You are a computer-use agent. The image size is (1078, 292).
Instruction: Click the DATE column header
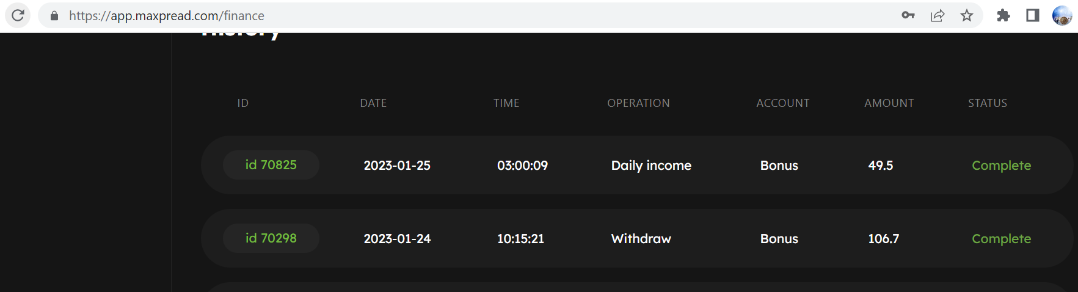373,103
